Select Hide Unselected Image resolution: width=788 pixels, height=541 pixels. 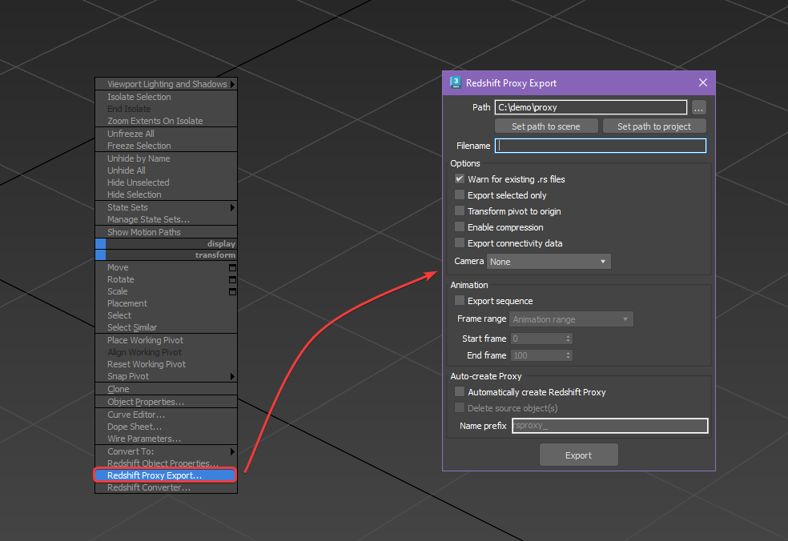(166, 182)
